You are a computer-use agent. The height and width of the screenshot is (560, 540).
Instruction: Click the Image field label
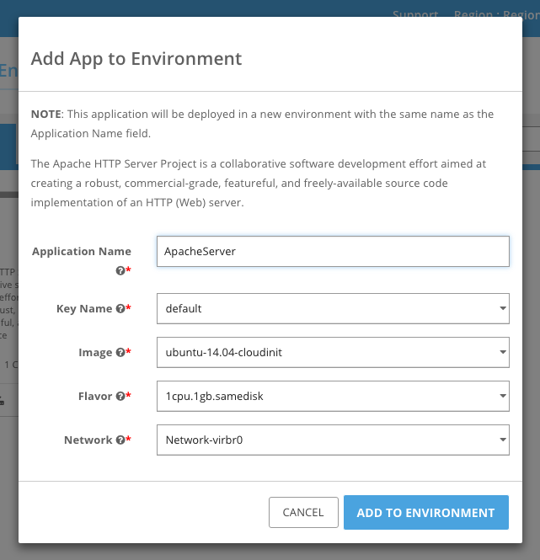(x=95, y=353)
